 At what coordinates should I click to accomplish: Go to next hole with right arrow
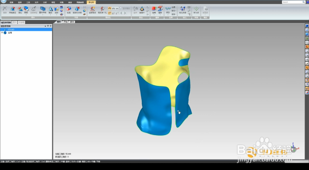(125, 13)
